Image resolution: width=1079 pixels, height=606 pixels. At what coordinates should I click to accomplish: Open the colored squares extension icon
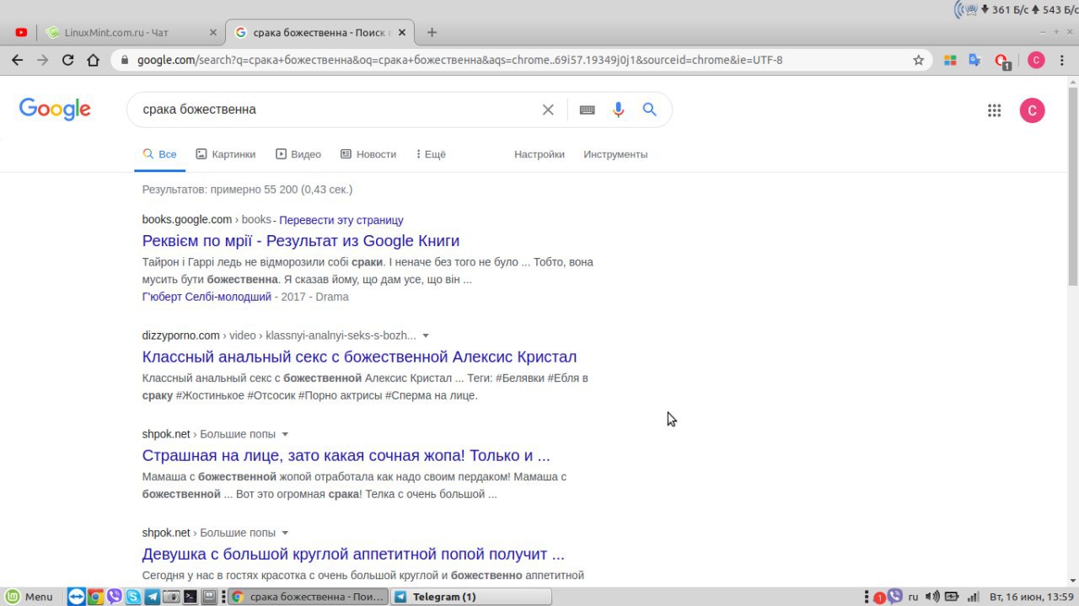(x=950, y=60)
